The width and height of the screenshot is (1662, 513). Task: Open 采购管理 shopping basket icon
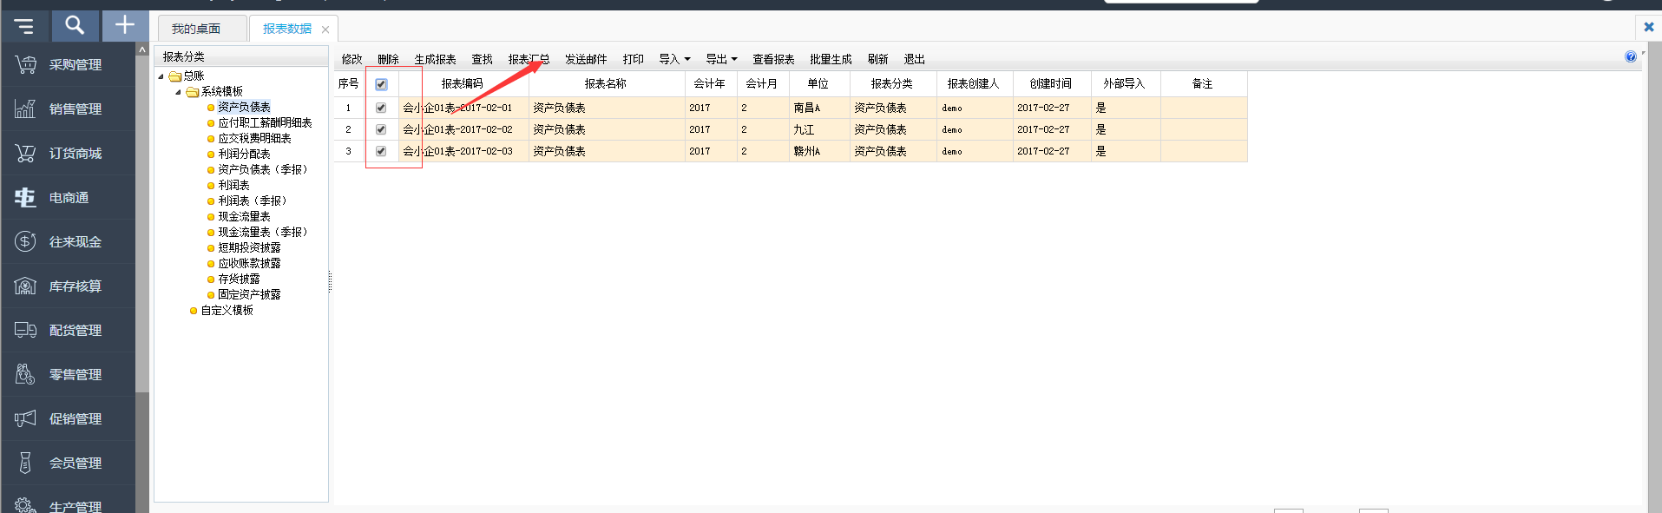coord(25,64)
